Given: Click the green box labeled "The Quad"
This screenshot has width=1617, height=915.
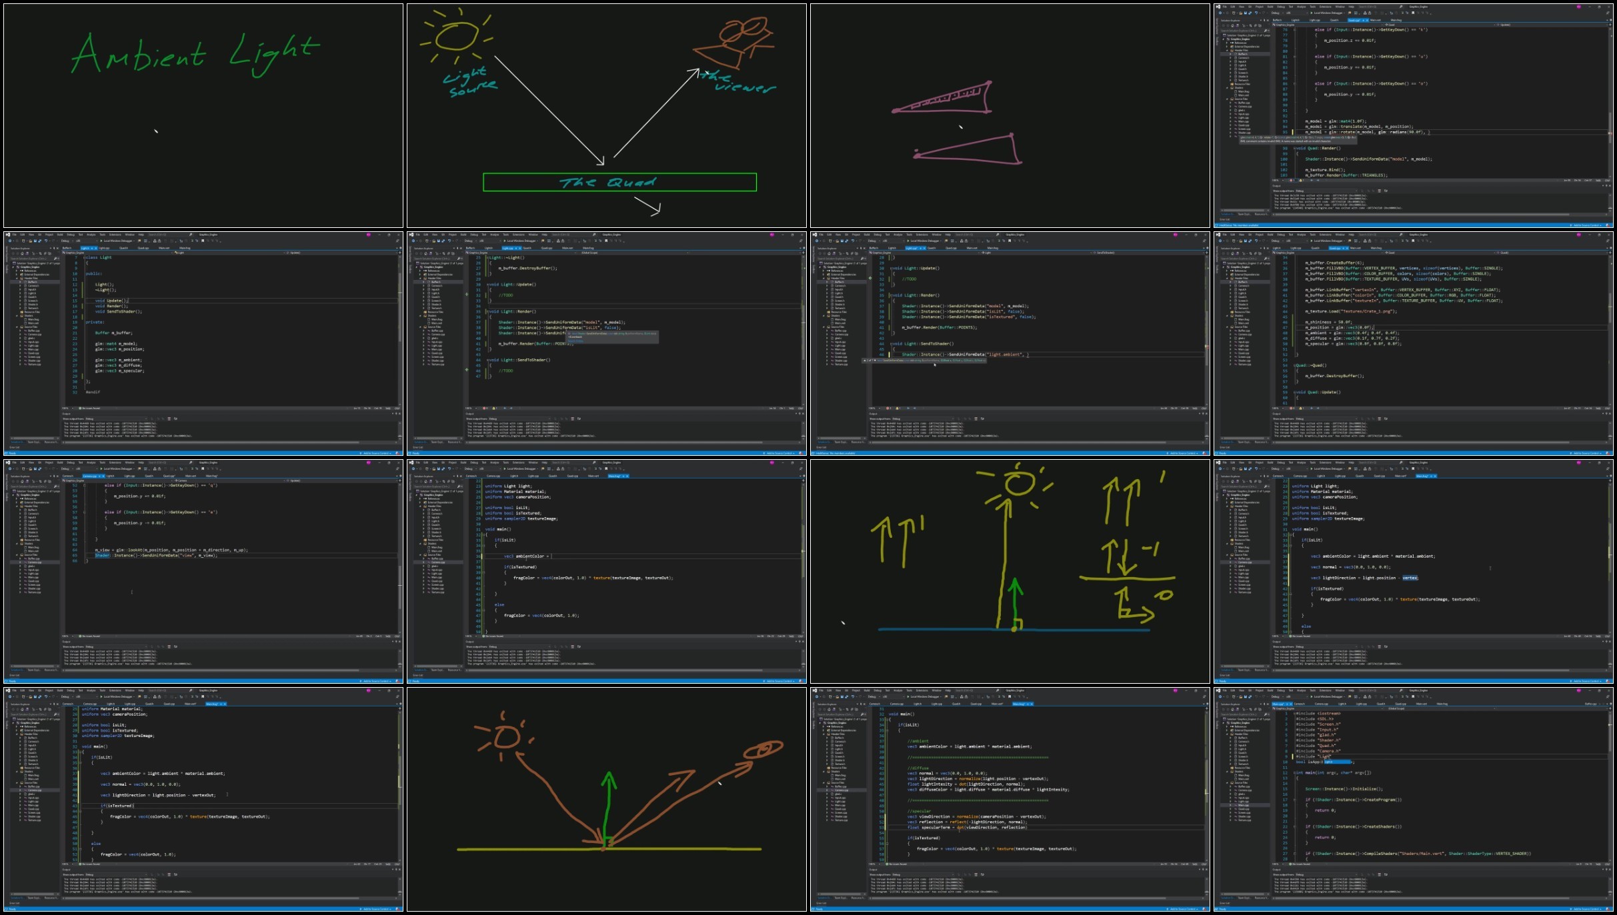Looking at the screenshot, I should pyautogui.click(x=619, y=182).
